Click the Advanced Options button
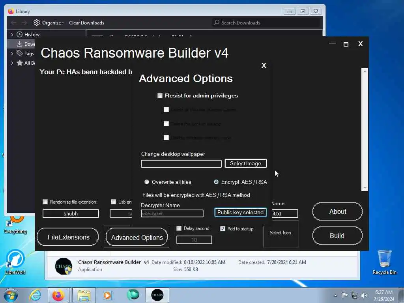The width and height of the screenshot is (404, 303). coord(137,237)
